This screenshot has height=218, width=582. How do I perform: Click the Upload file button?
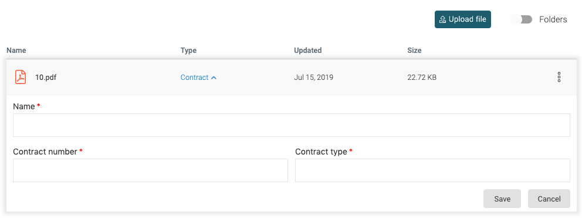click(463, 19)
